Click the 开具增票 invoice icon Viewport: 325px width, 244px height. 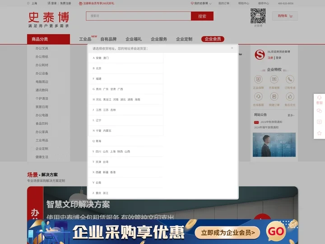274,79
